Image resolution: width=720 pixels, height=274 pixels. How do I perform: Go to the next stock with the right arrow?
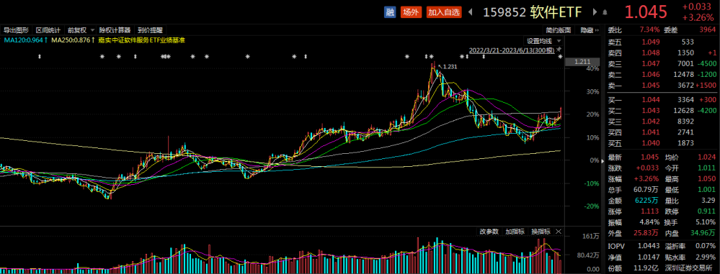(595, 12)
